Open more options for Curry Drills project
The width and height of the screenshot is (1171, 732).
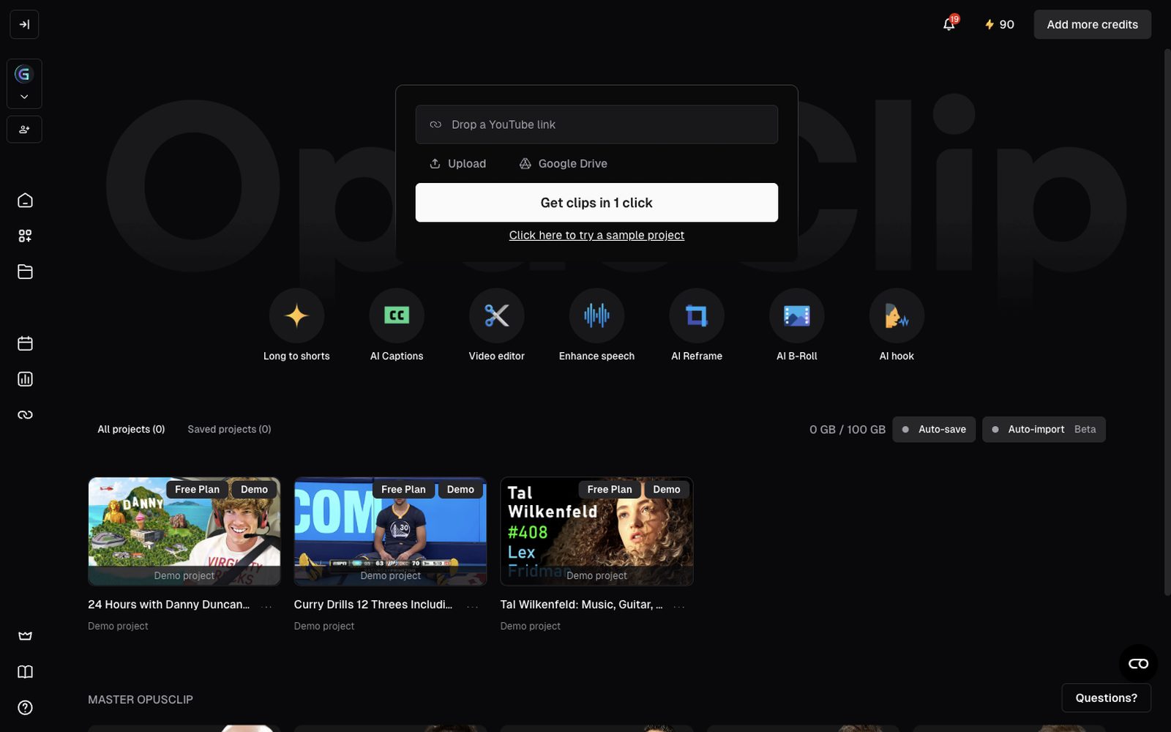(473, 606)
